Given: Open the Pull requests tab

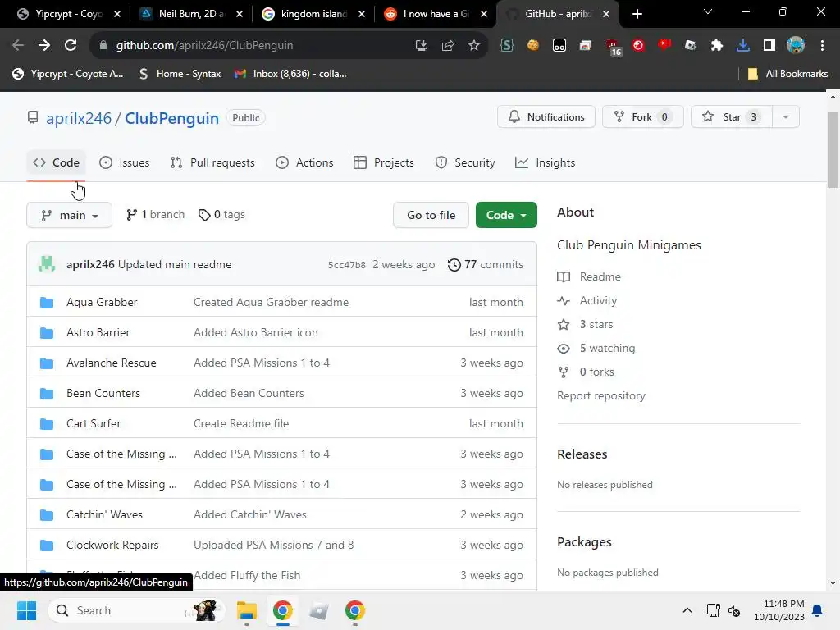Looking at the screenshot, I should click(x=212, y=163).
